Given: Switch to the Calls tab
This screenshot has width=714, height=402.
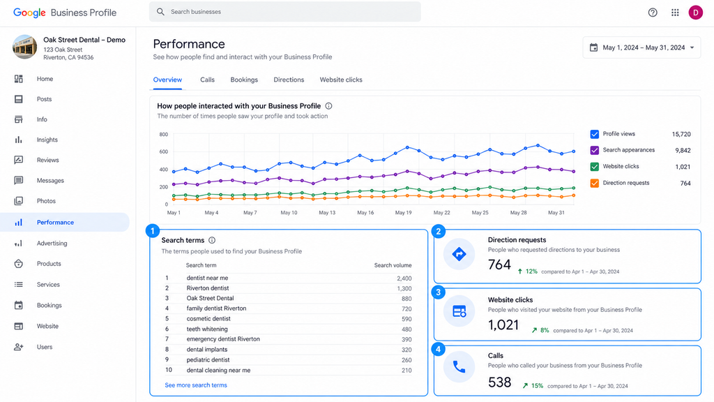Looking at the screenshot, I should point(207,80).
